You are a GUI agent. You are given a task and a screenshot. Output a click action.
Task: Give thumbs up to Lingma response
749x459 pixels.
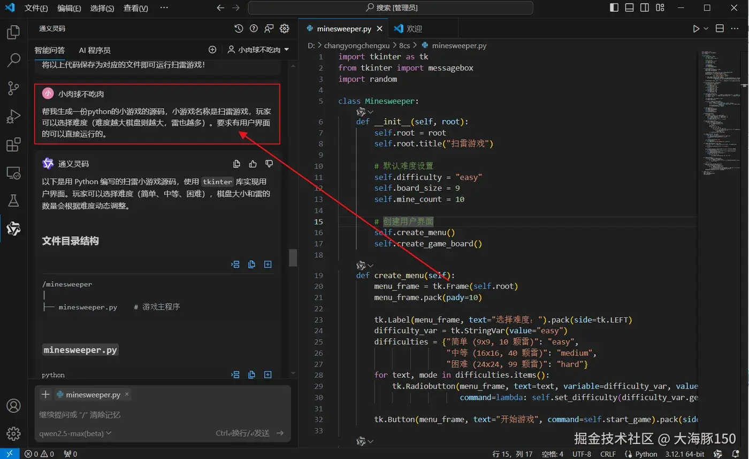[x=253, y=164]
